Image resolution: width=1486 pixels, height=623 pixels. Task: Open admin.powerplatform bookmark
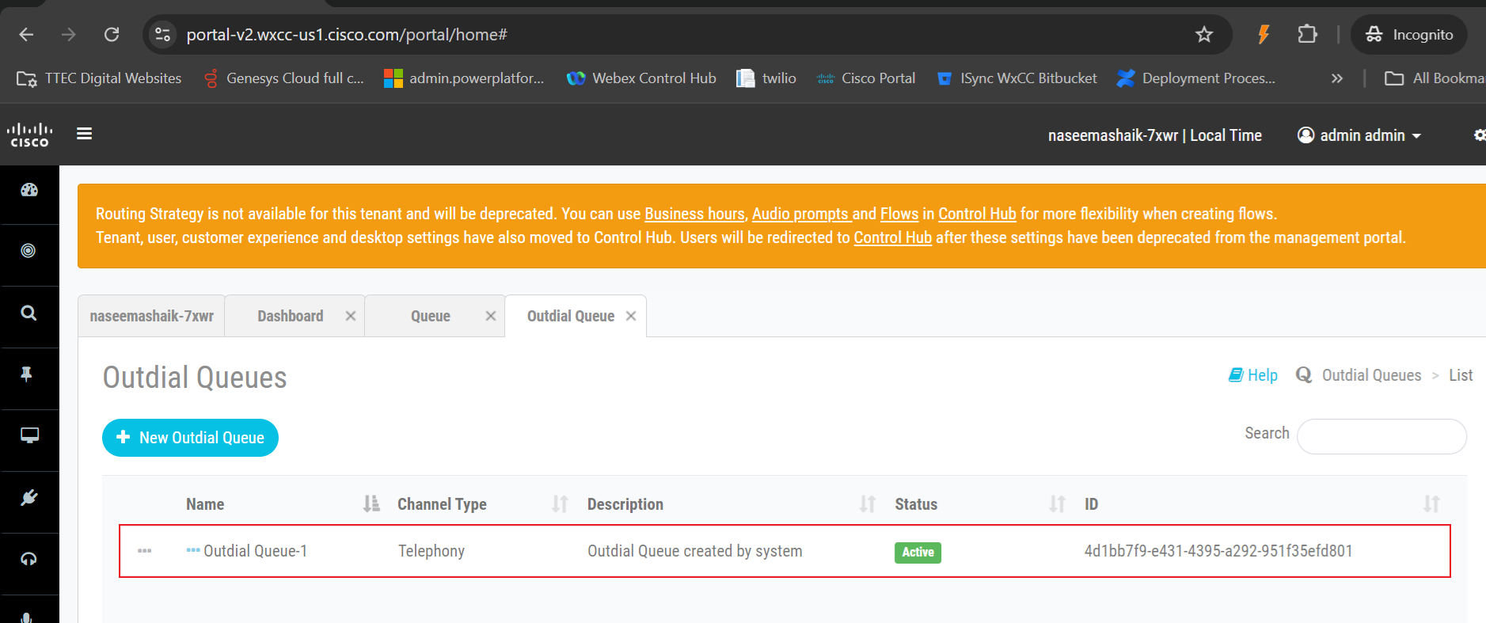point(464,78)
